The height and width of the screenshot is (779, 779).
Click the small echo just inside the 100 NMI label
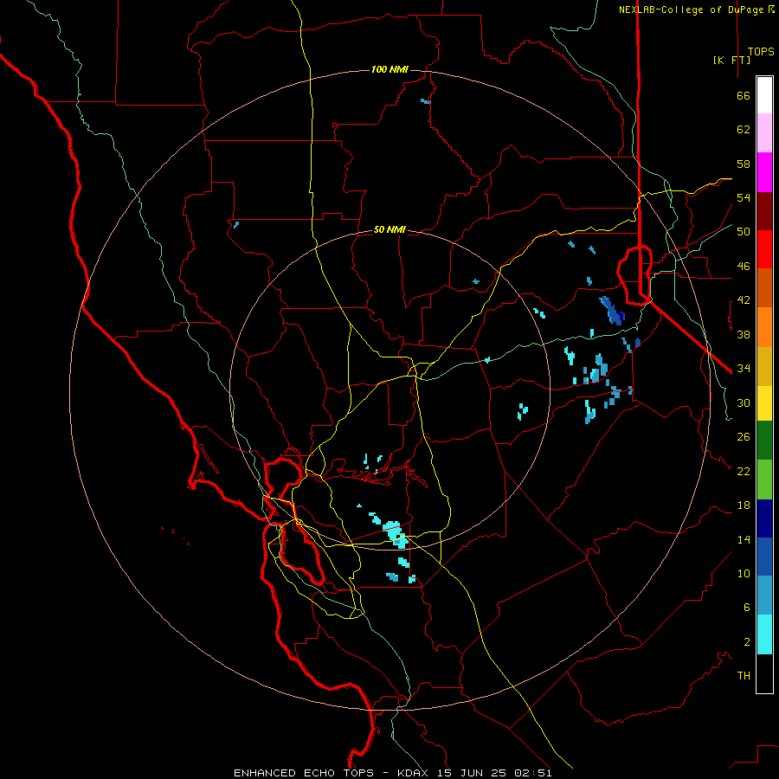click(425, 101)
